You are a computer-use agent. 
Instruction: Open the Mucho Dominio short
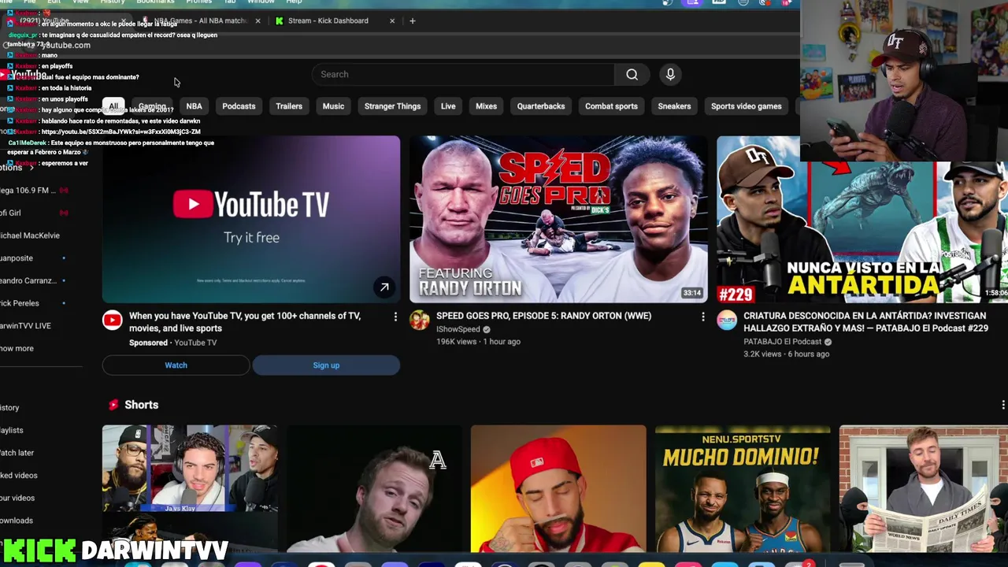coord(743,488)
